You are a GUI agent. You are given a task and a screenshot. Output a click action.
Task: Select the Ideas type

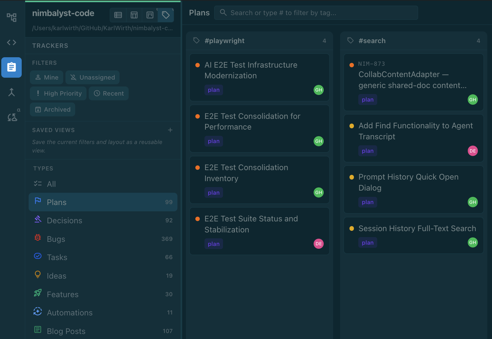pos(103,276)
